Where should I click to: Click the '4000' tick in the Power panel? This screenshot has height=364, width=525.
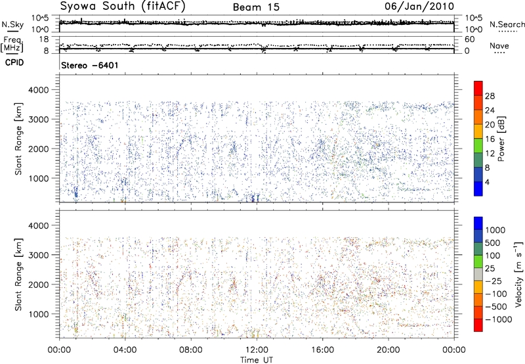[x=38, y=90]
